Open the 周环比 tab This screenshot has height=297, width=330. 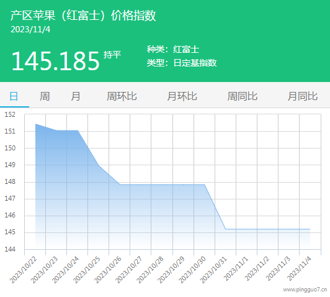click(x=122, y=96)
